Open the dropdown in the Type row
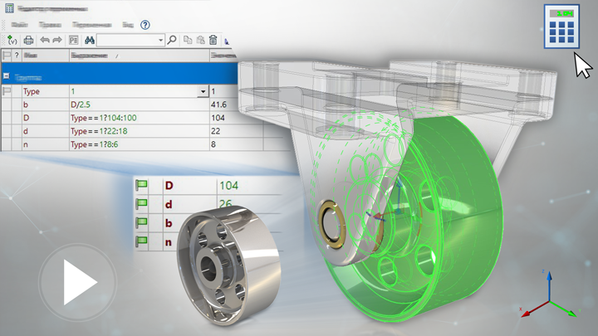 (x=203, y=91)
